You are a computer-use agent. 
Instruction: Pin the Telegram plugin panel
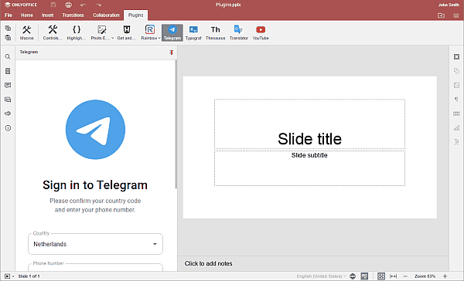pos(172,52)
